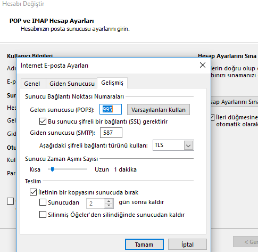This screenshot has height=252, width=258.
Task: Close the İnternet E-posta Ayarları dialog
Action: point(203,65)
